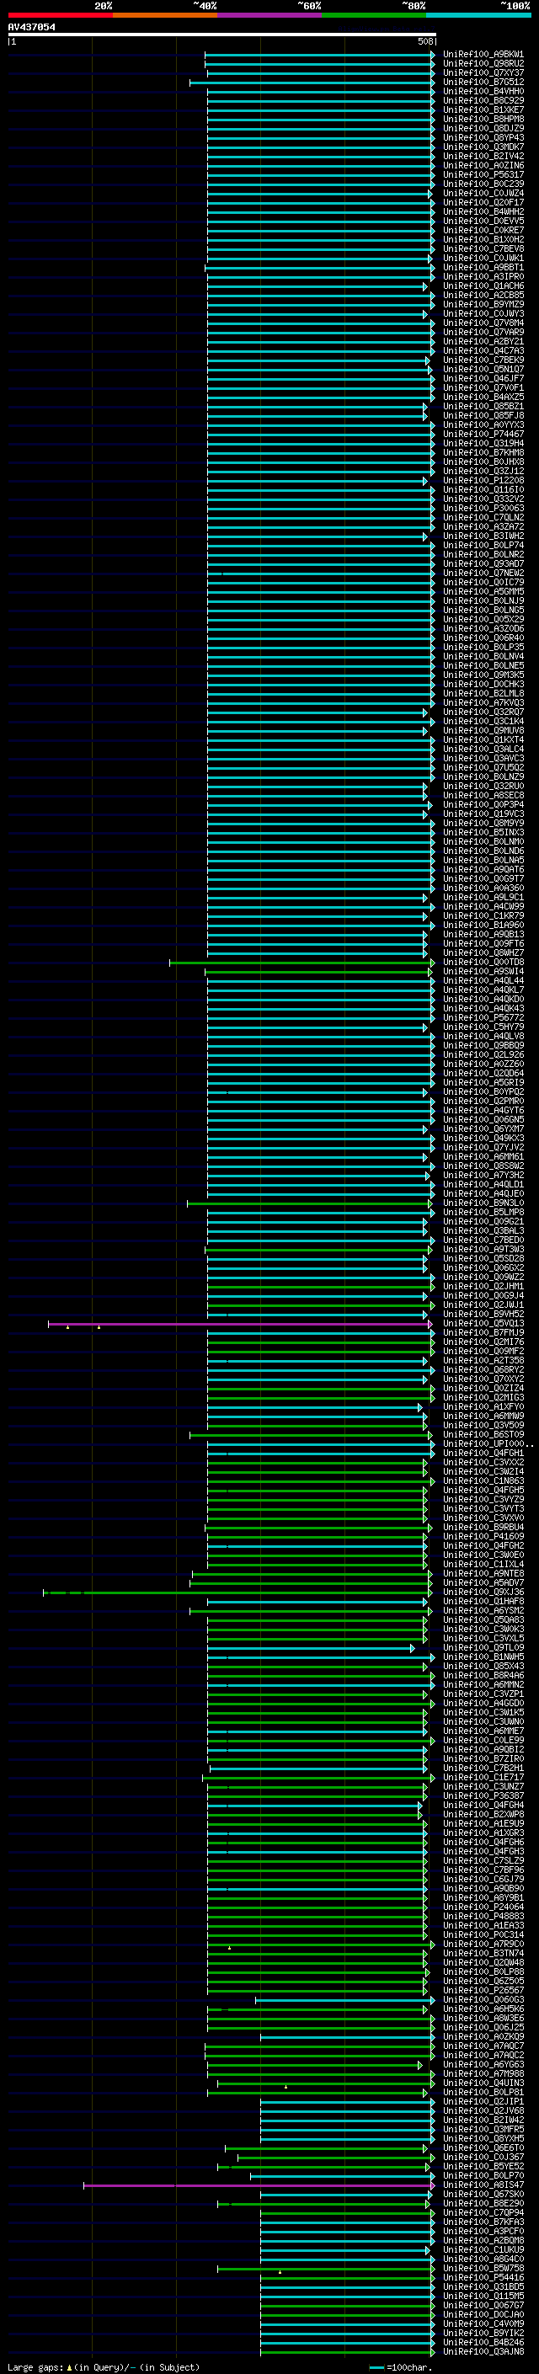Screen dimensions: 539x2374
Task: Select the UniRef100_P41609 label
Action: click(483, 1537)
